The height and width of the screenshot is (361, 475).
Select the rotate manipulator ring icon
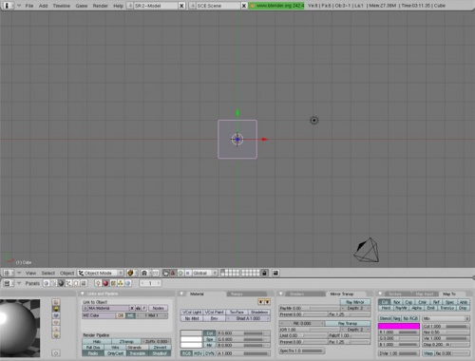[180, 273]
